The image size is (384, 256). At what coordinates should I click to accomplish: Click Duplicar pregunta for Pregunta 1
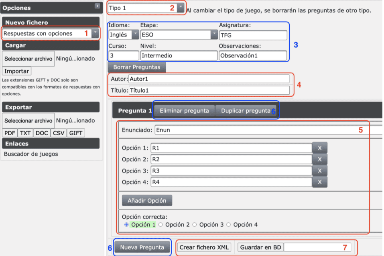click(246, 111)
